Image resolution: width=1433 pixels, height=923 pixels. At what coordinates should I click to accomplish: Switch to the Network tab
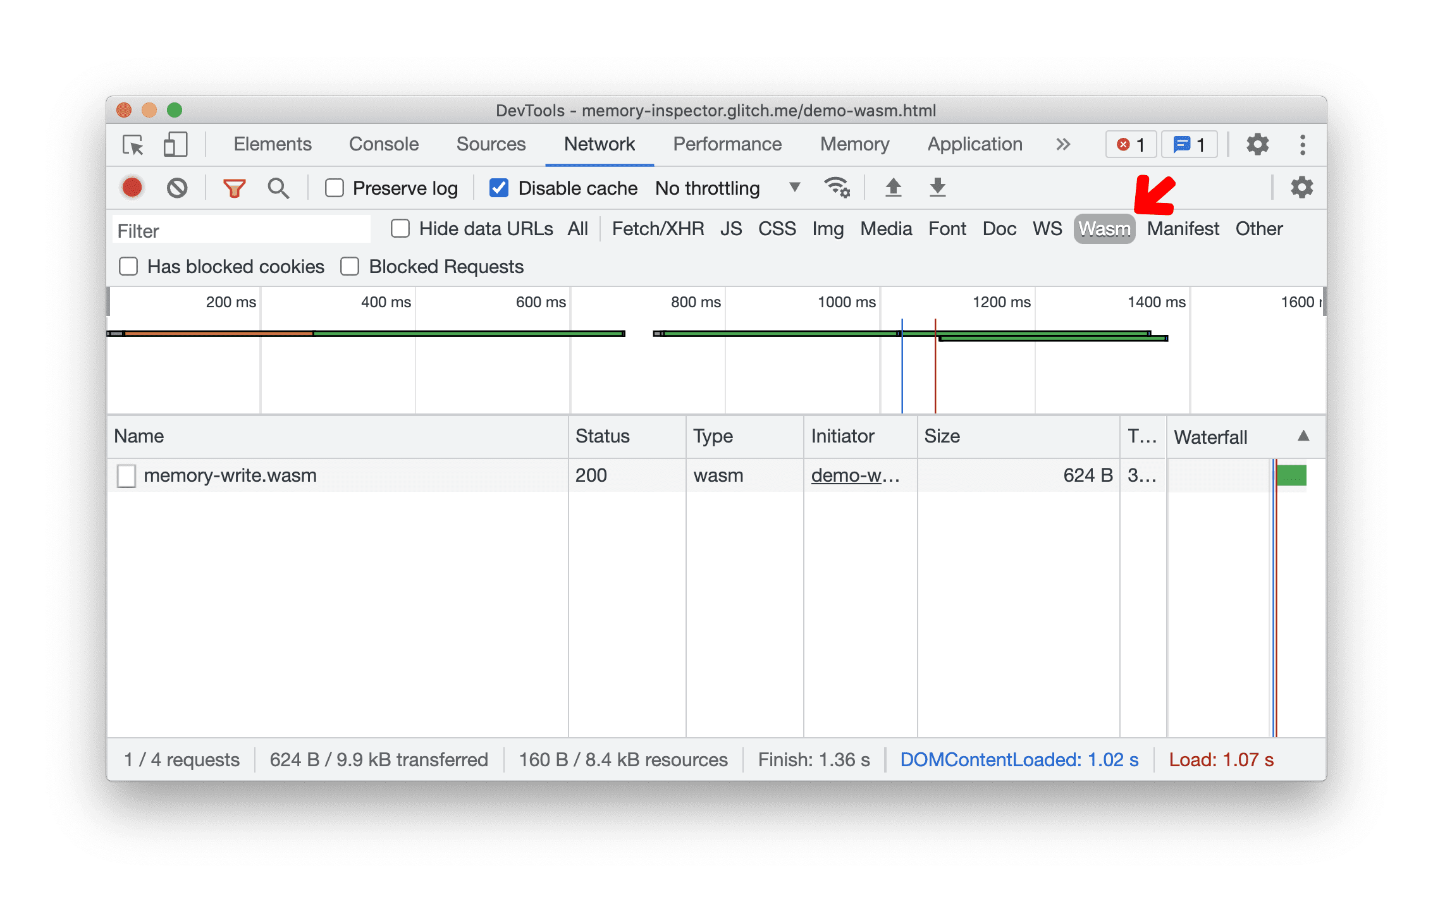[x=601, y=144]
